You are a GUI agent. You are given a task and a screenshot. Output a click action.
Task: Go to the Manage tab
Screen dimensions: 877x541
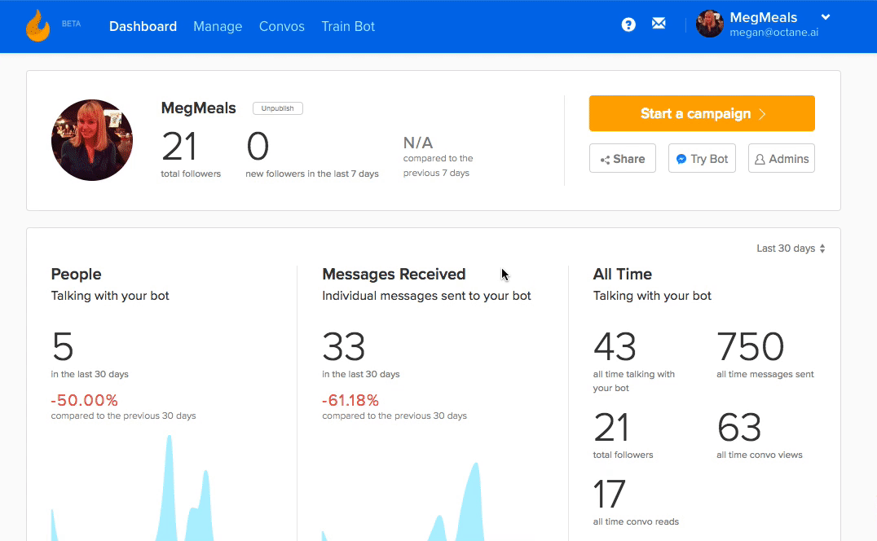pos(218,26)
